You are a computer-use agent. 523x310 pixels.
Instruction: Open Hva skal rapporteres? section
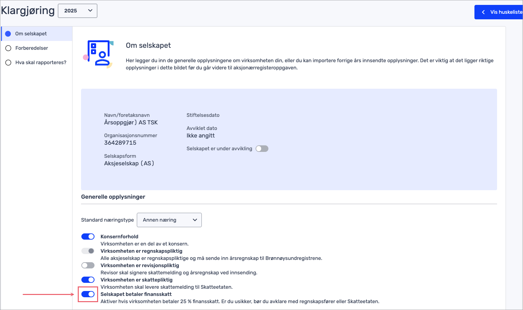point(41,63)
